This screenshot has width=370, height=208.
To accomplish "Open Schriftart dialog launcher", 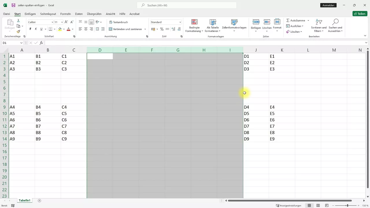I will pos(74,36).
